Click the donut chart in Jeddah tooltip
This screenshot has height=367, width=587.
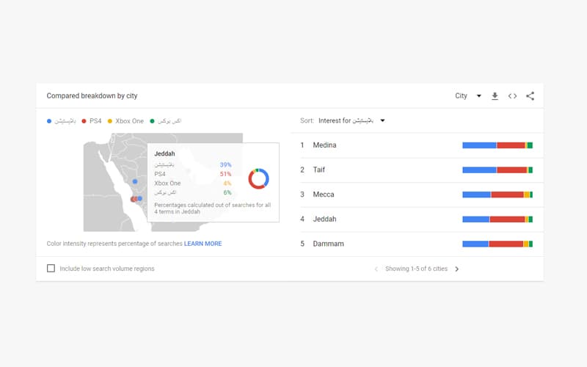[258, 178]
